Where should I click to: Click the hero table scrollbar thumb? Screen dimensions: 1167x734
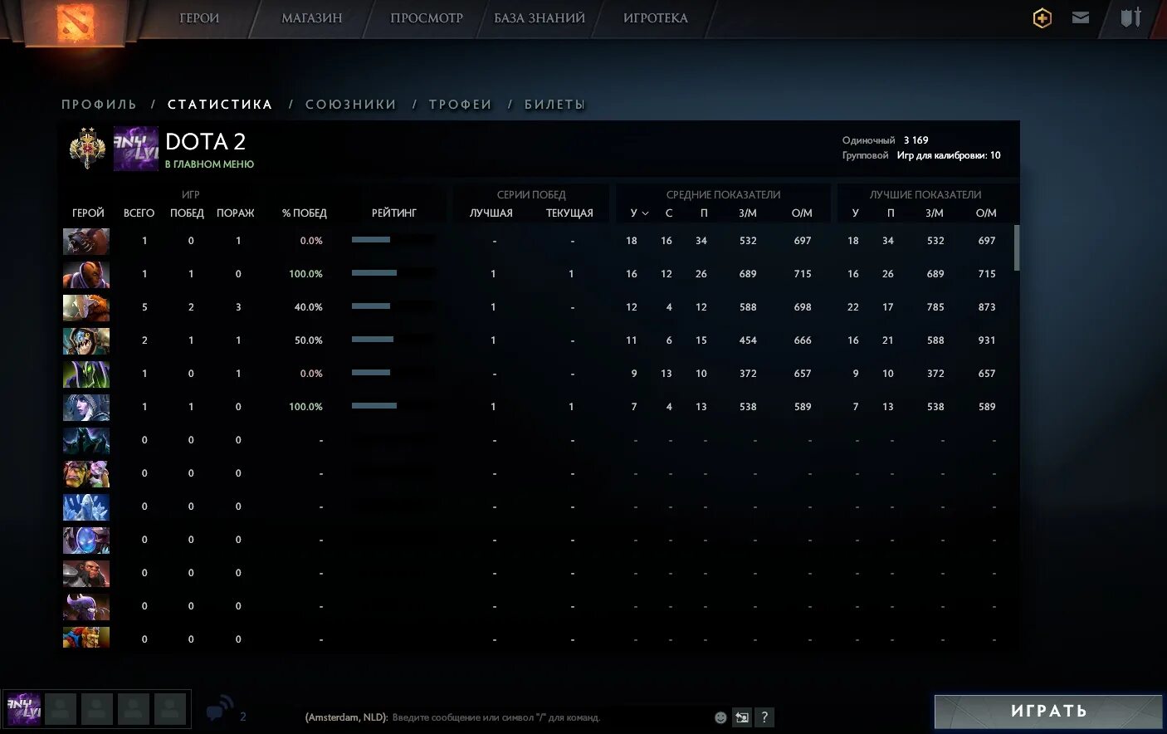[1017, 247]
